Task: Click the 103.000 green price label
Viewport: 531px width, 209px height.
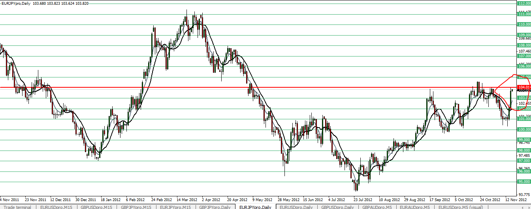Action: tap(524, 98)
